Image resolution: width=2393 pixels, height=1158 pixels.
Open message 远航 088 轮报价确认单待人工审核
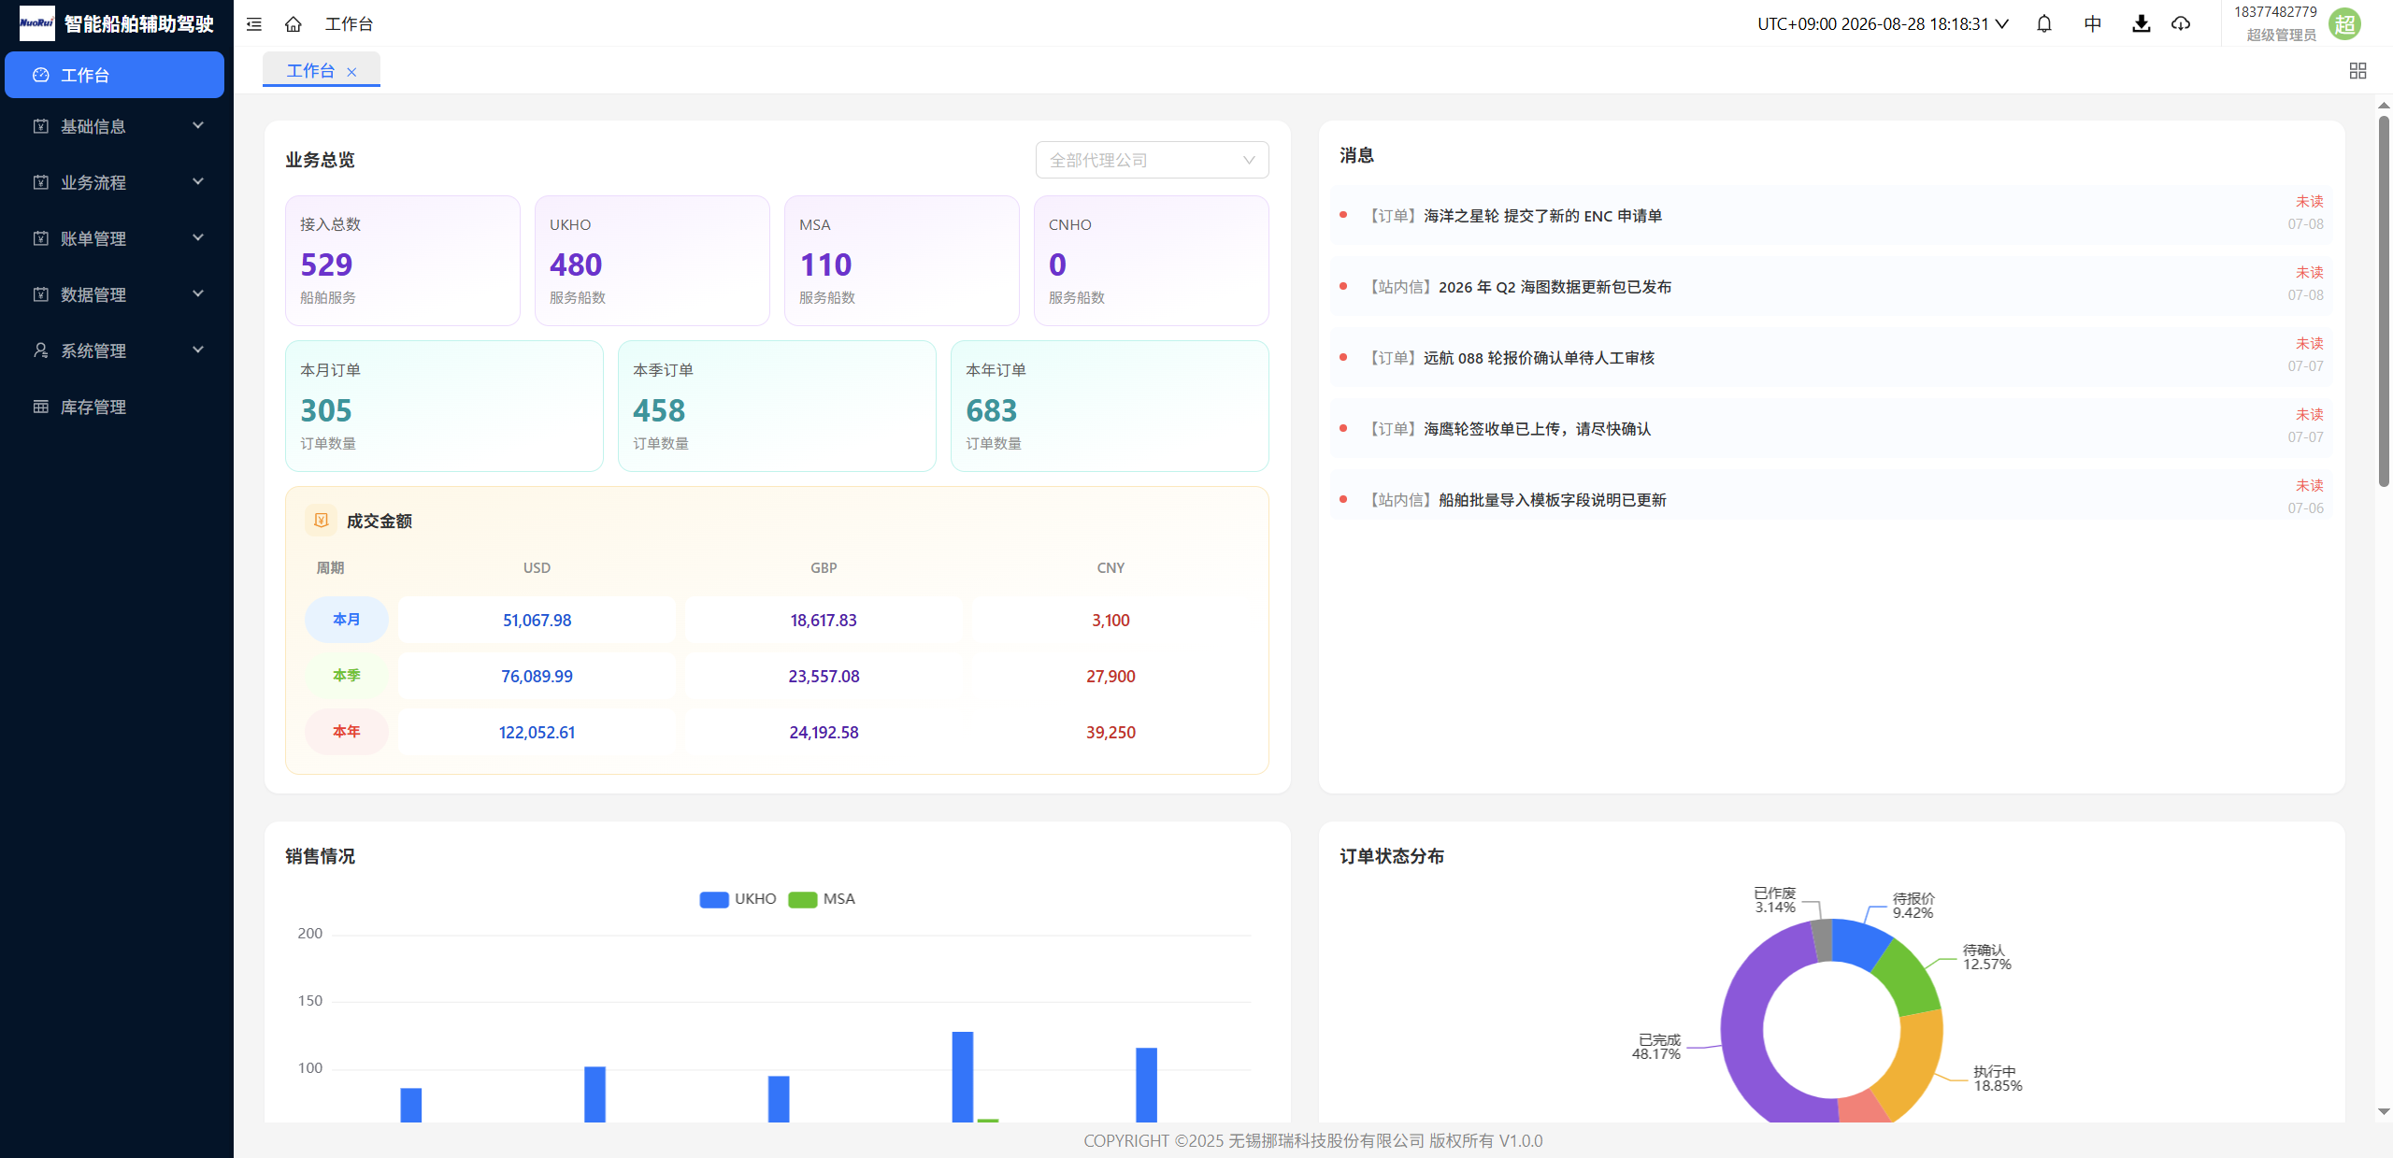1832,357
